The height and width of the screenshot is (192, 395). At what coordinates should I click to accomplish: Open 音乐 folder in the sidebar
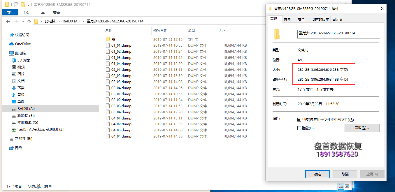21,95
